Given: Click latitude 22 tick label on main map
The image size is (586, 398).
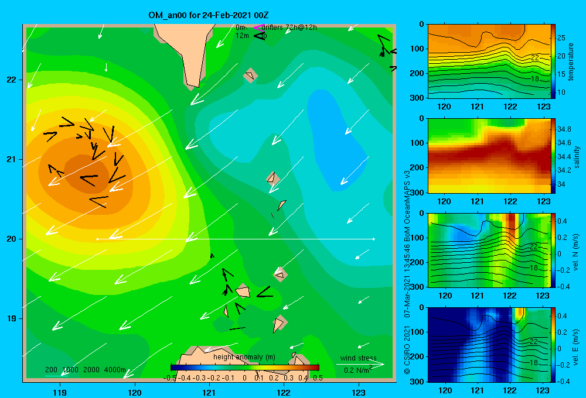Looking at the screenshot, I should (12, 80).
